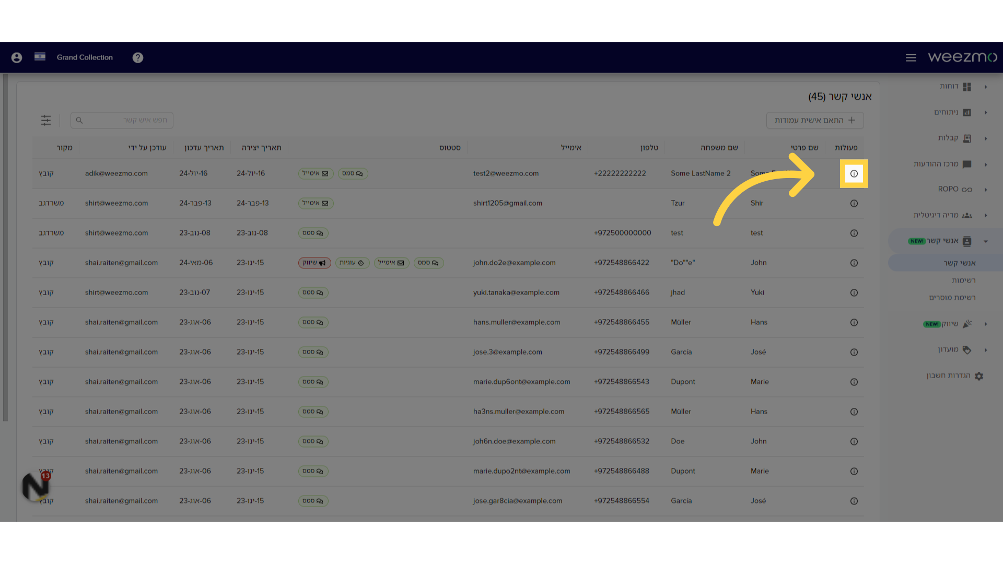
Task: Open the ניתוחים sidebar menu
Action: 952,112
